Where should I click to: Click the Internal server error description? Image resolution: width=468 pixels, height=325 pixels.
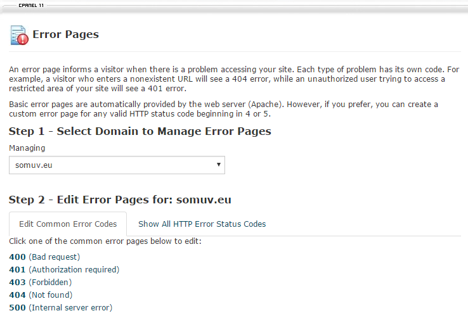tap(70, 308)
